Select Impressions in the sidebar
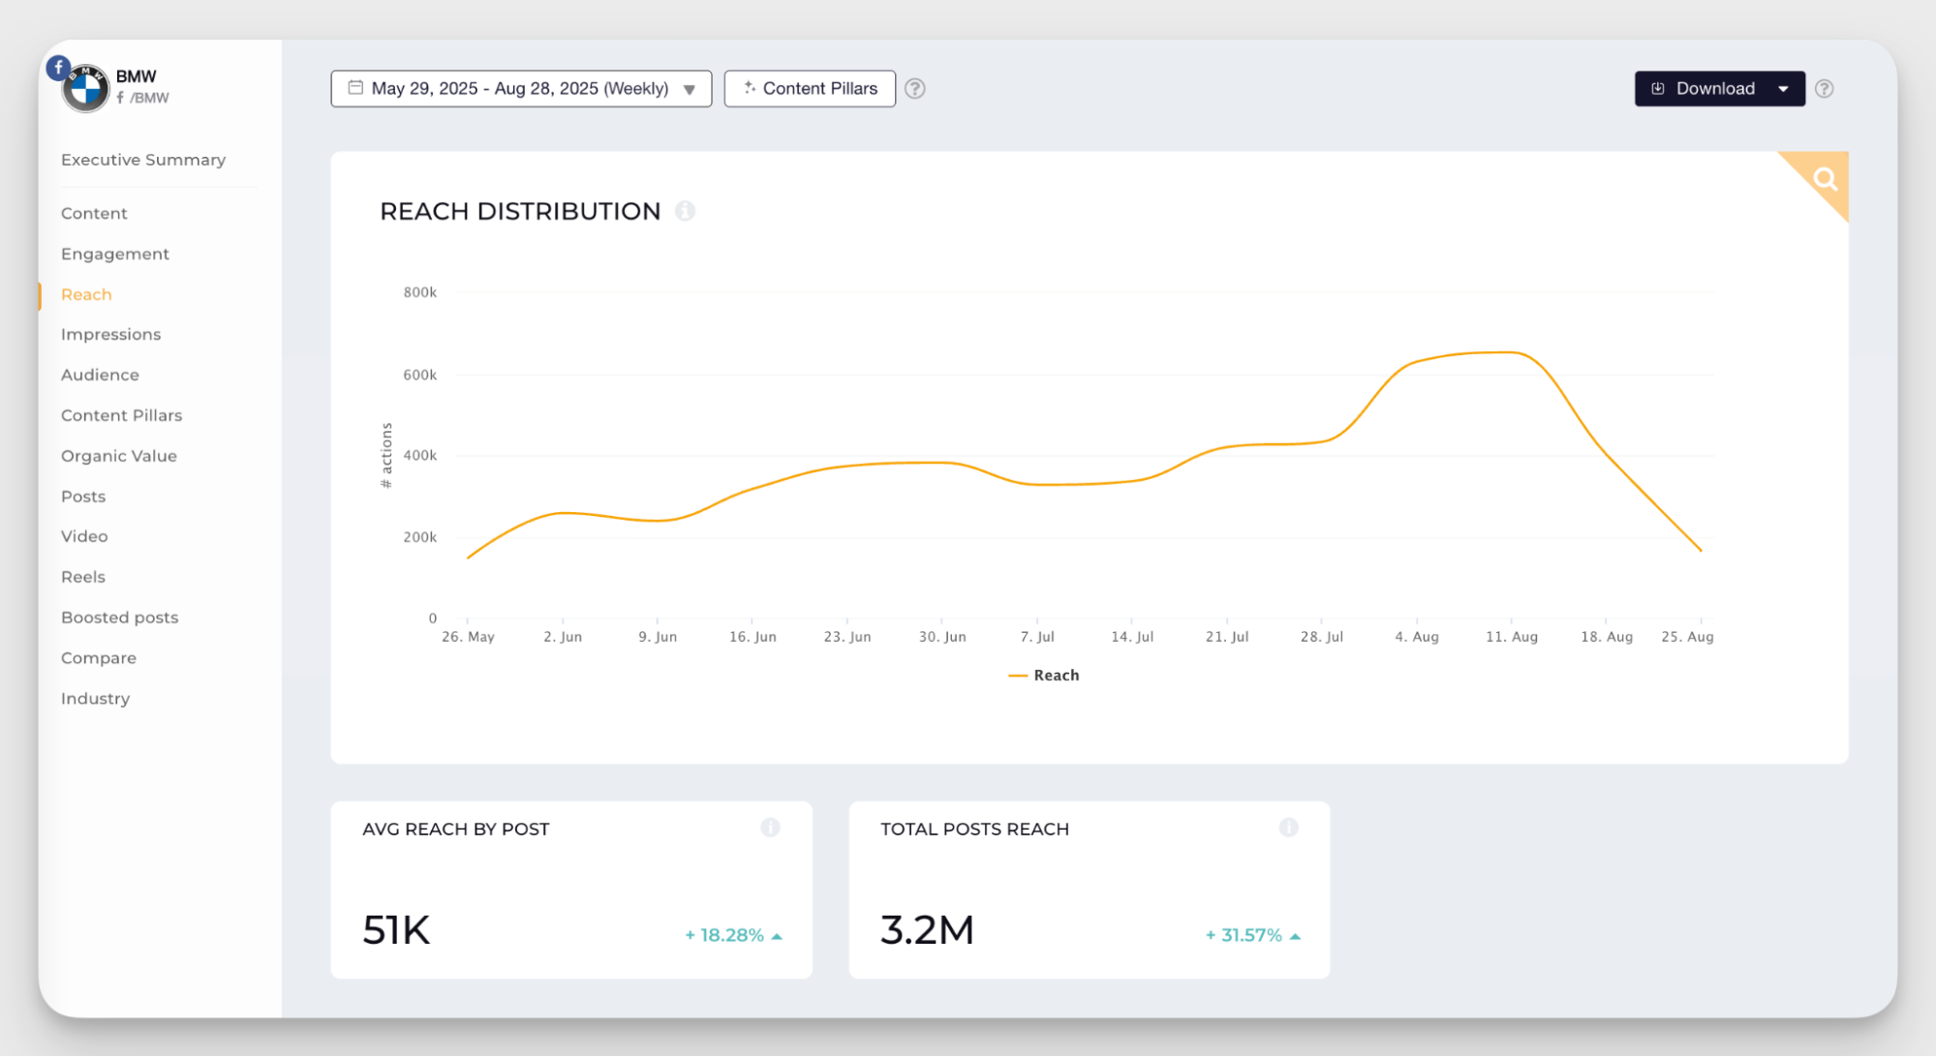This screenshot has height=1057, width=1936. 110,334
